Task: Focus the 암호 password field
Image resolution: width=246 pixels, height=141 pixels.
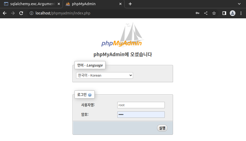Action: [141, 115]
